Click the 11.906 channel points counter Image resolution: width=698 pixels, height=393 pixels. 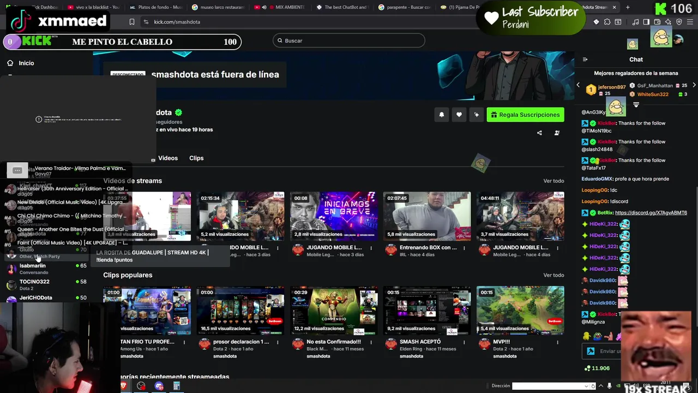coord(597,368)
